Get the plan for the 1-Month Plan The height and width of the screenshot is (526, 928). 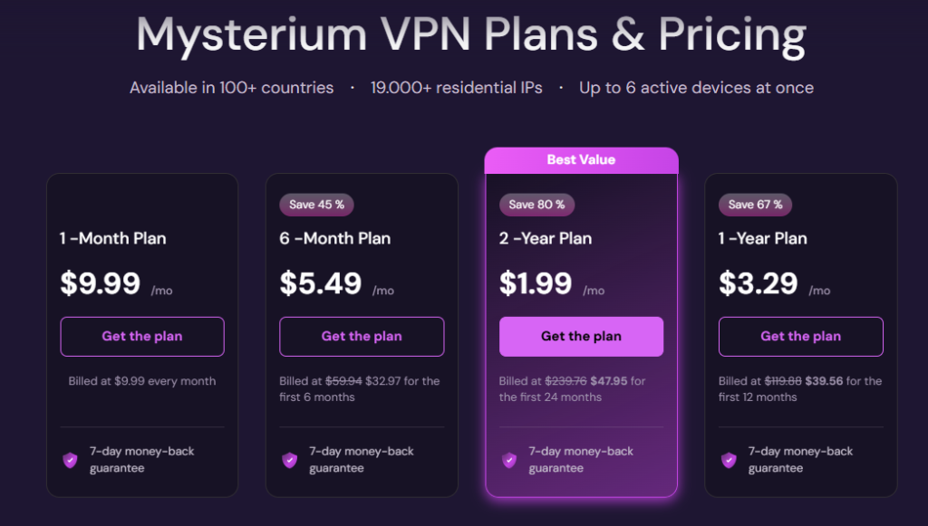click(x=141, y=336)
